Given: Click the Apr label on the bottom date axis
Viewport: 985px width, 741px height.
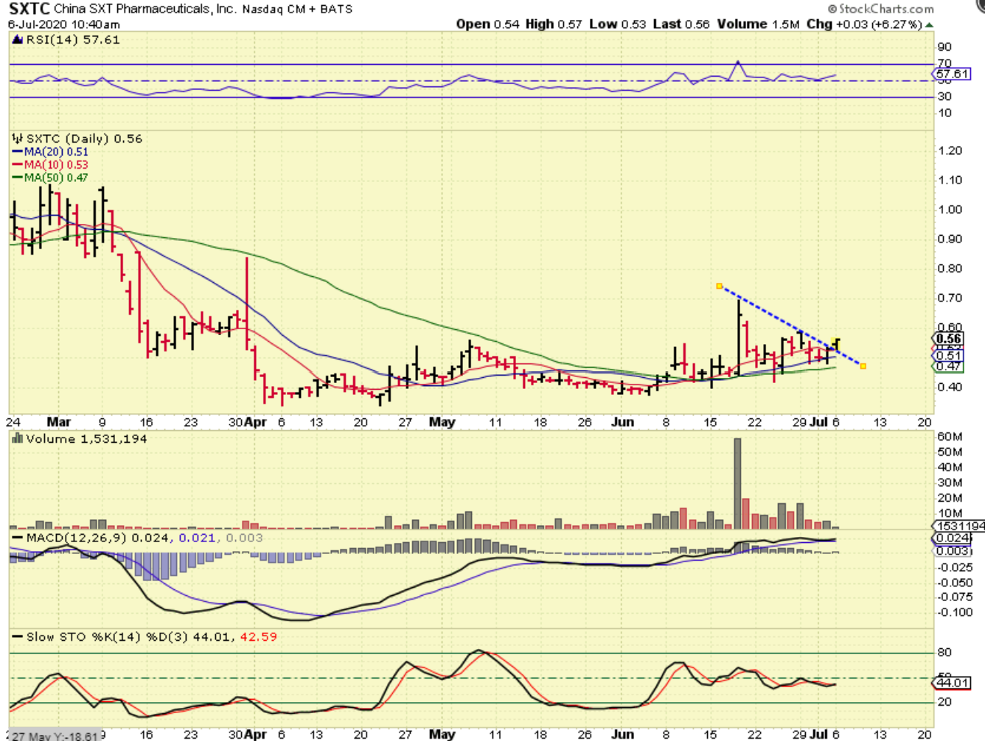Looking at the screenshot, I should pos(255,734).
